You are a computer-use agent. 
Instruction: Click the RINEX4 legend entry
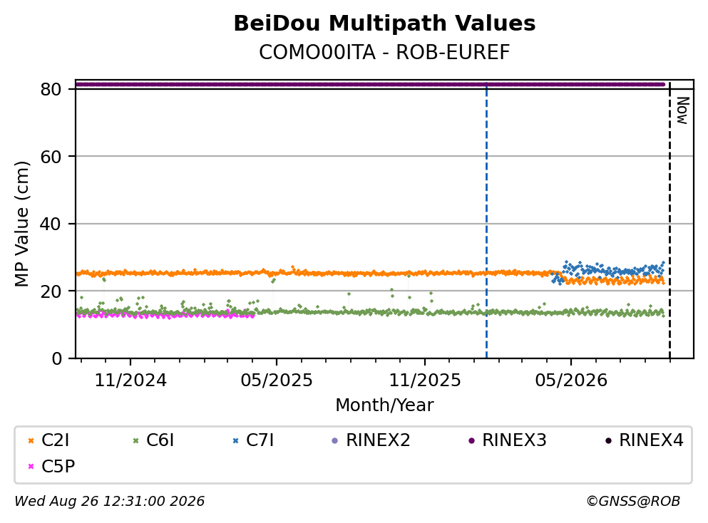click(x=644, y=440)
